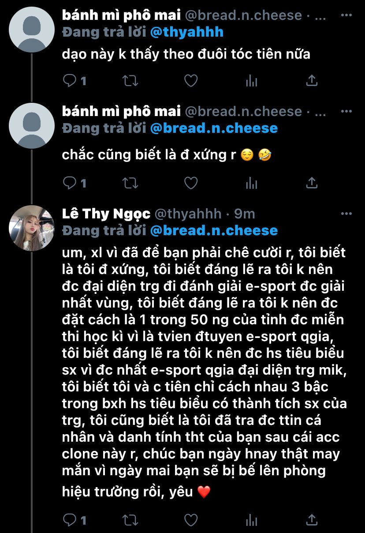365x533 pixels.
Task: Reply to the 'tóc tiên' tweet
Action: pyautogui.click(x=70, y=81)
